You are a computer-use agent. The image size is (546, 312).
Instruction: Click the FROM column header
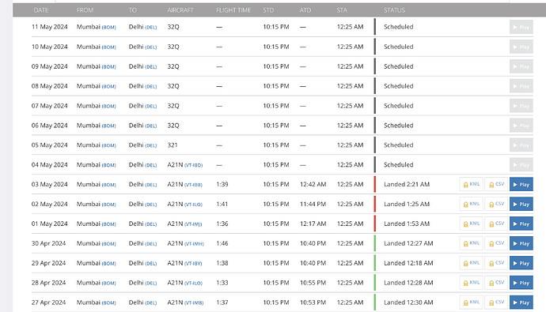click(x=85, y=10)
